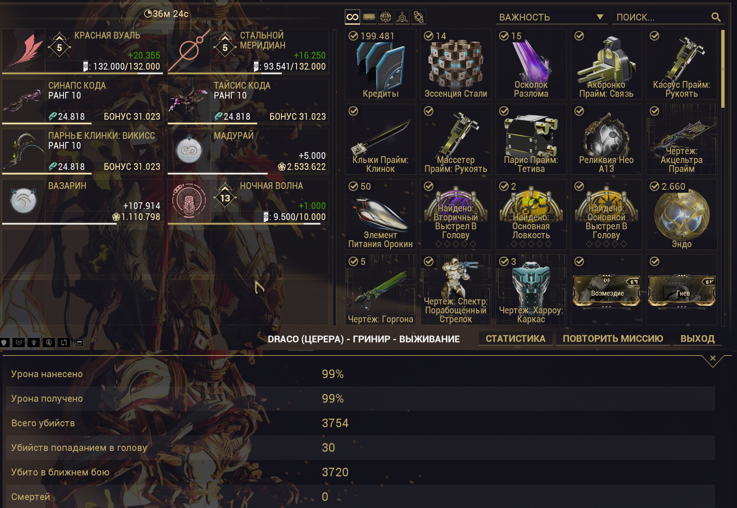Click the swap arrows icon in chat bar
737x508 pixels.
point(64,343)
